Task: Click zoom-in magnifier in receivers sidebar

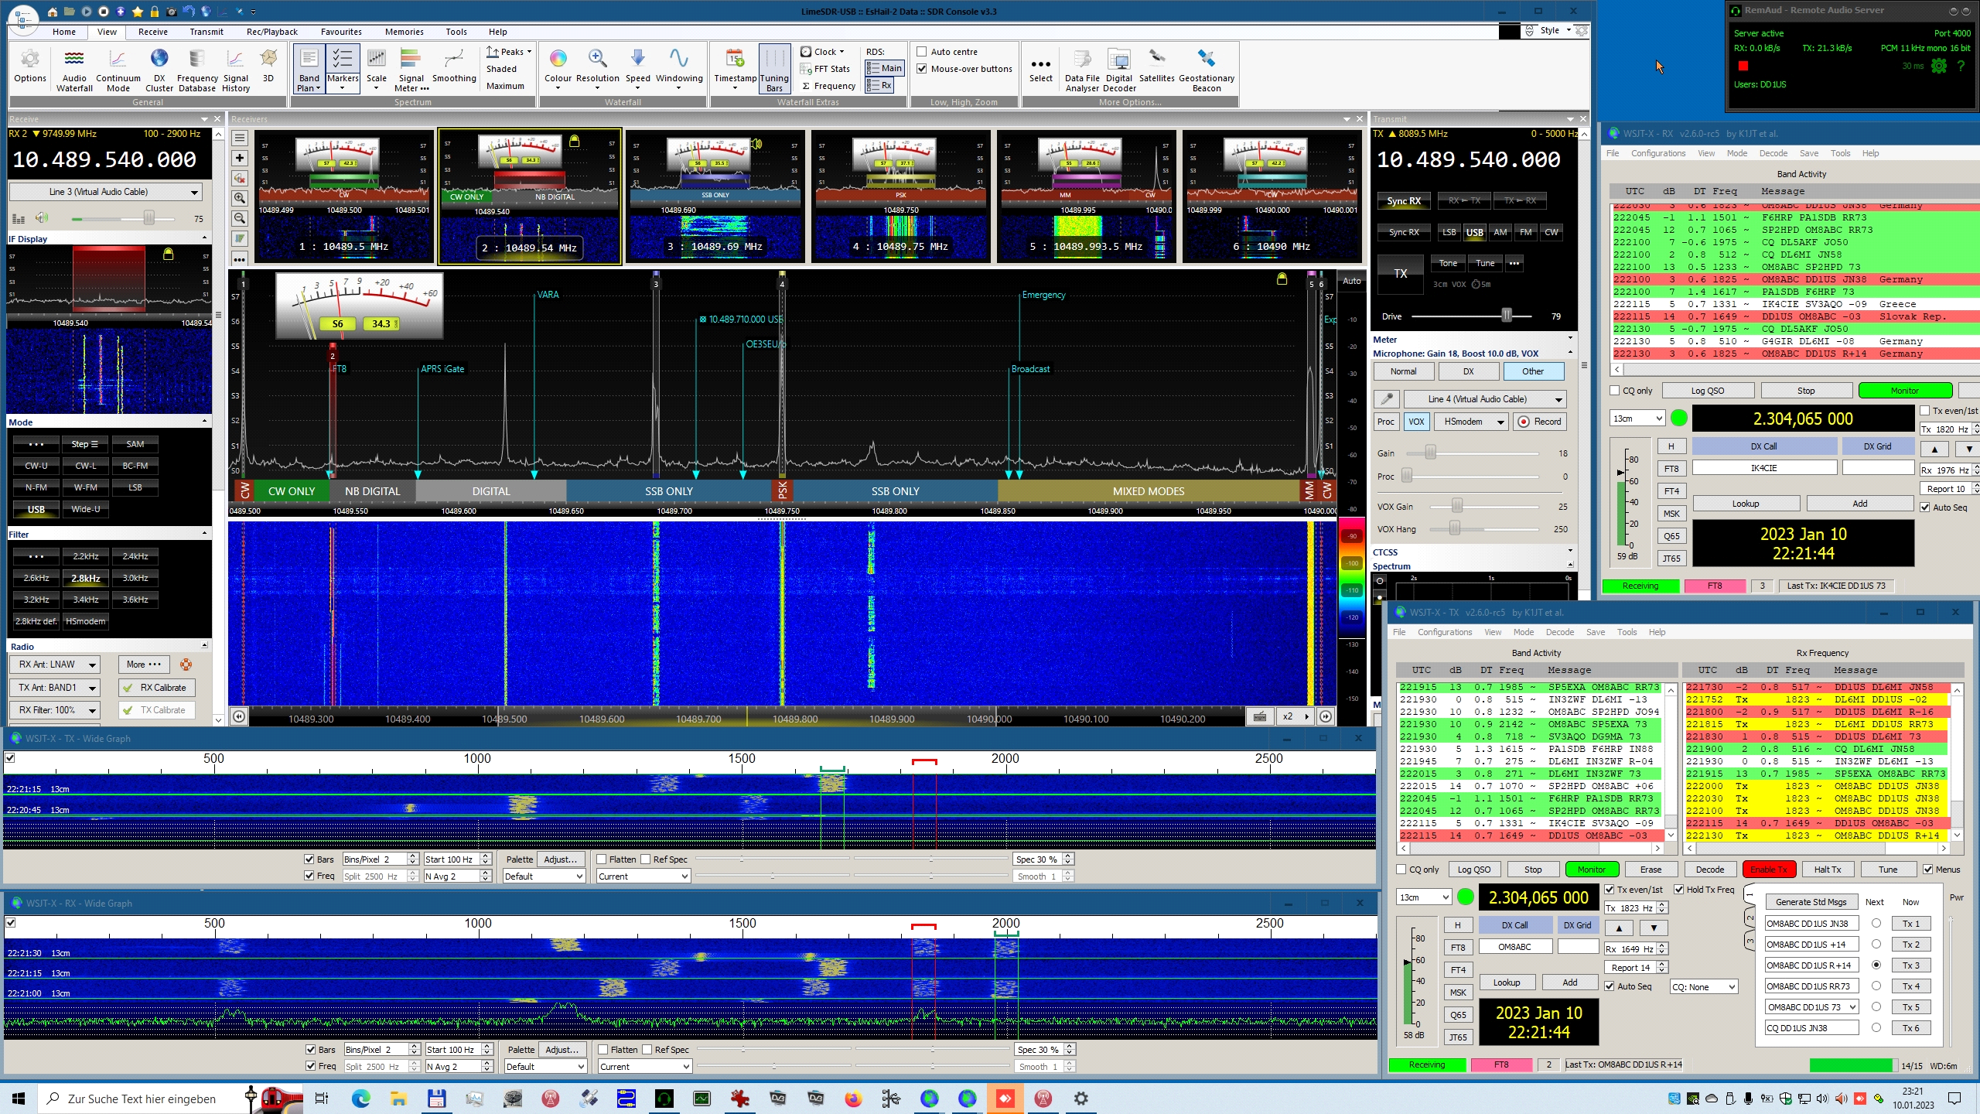Action: tap(240, 198)
